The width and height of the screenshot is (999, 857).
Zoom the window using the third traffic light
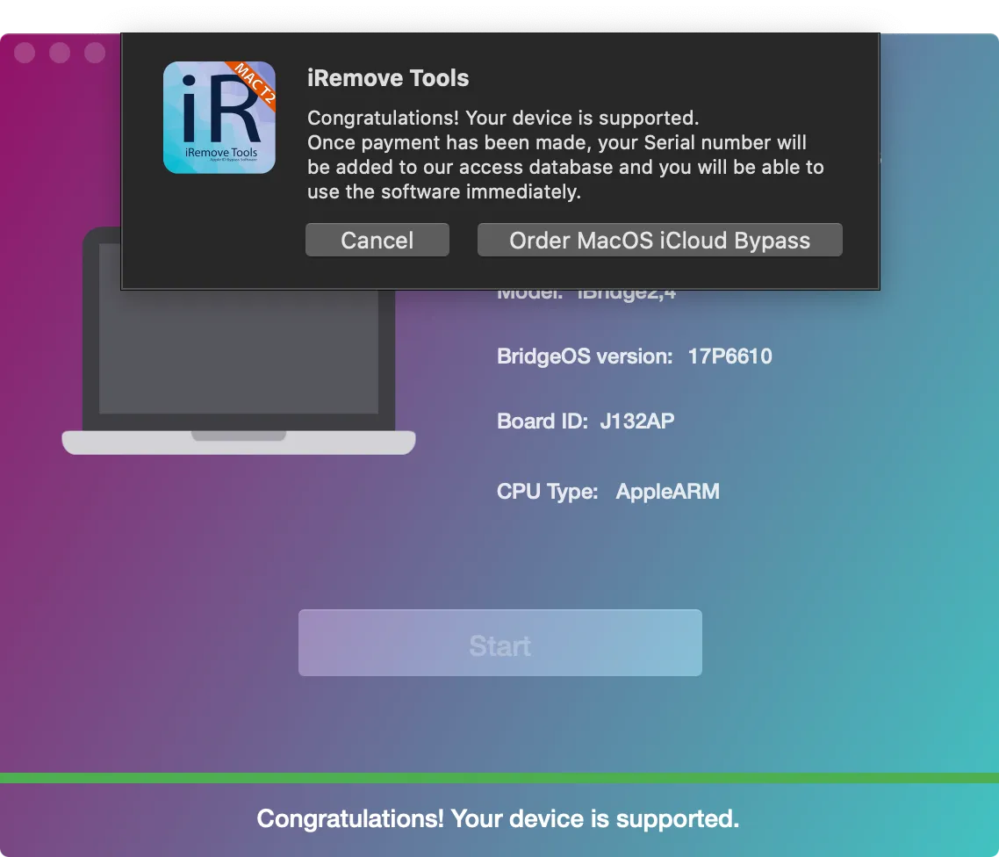[95, 53]
